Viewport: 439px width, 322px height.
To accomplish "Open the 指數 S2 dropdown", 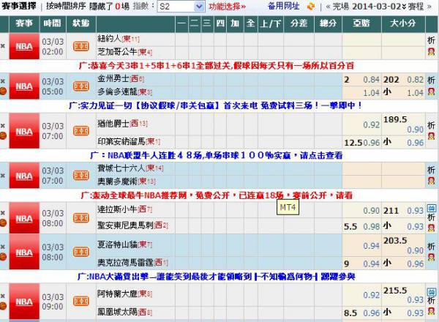I will (x=181, y=6).
